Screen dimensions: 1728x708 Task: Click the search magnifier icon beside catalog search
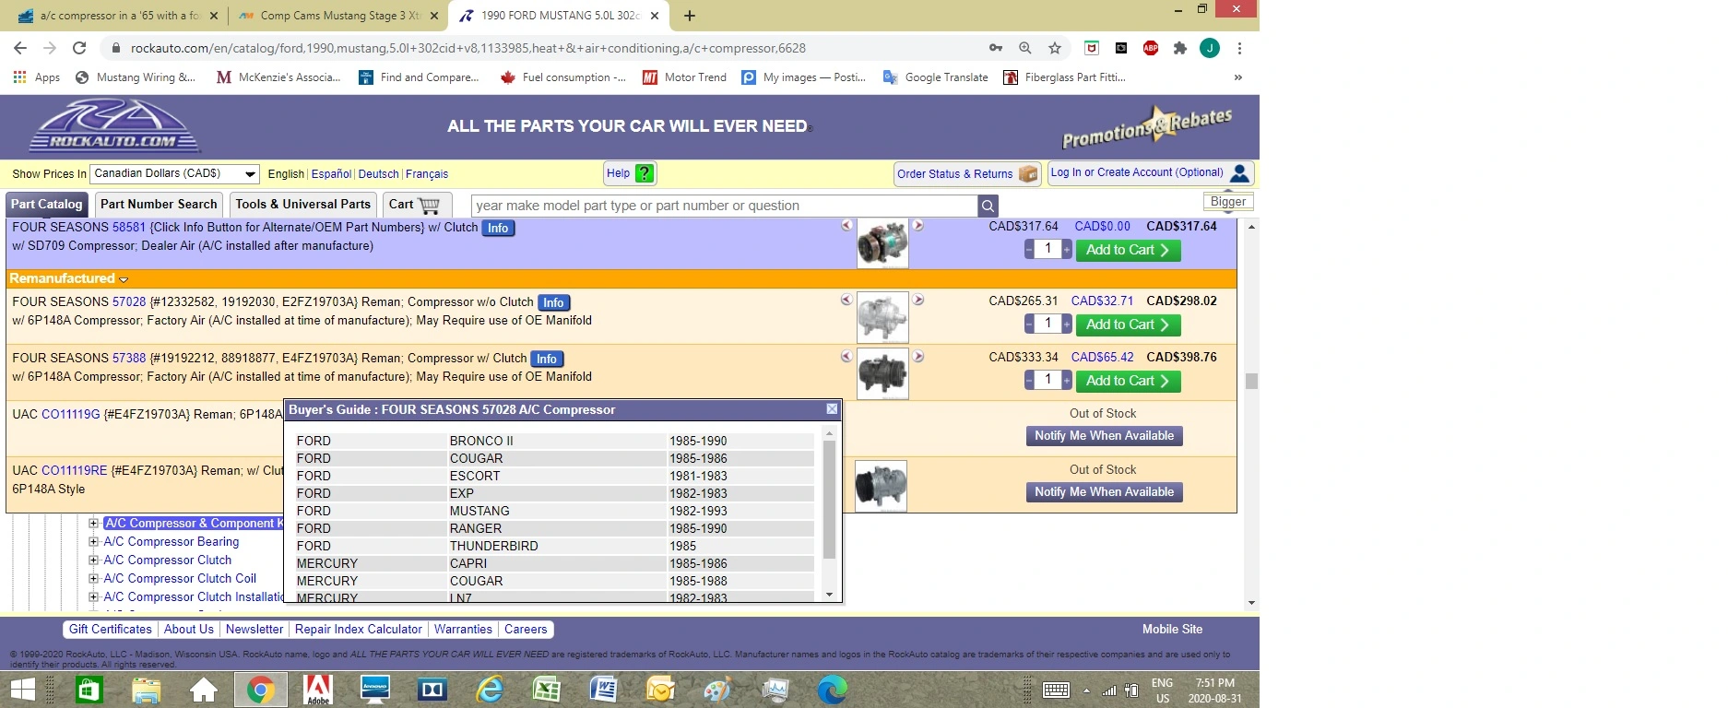(988, 206)
